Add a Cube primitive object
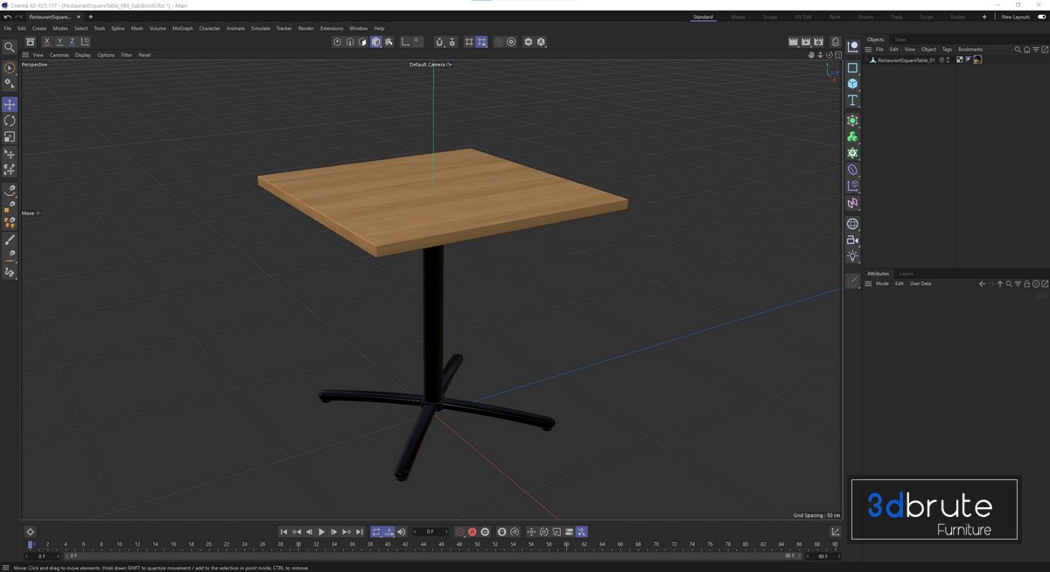The height and width of the screenshot is (572, 1050). (x=852, y=82)
